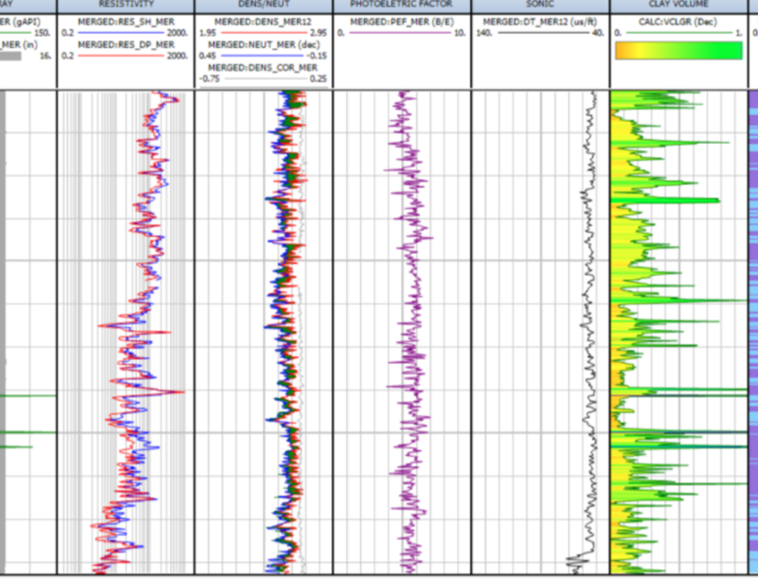Click the MERGED:PEF_MER (B/E) curve label
Image resolution: width=758 pixels, height=581 pixels.
[x=402, y=20]
